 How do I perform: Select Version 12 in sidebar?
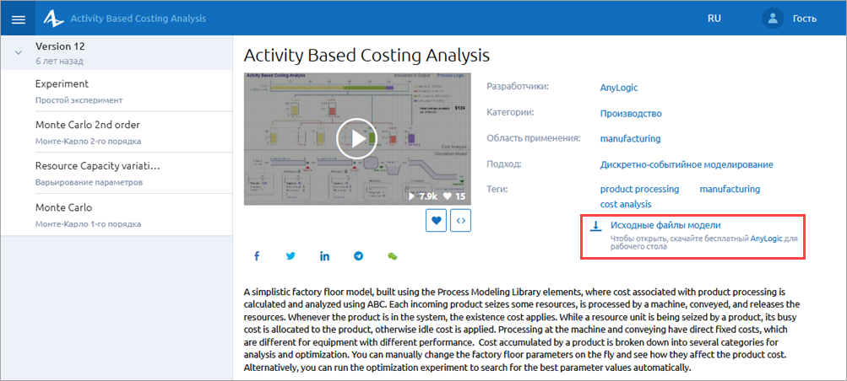coord(117,53)
